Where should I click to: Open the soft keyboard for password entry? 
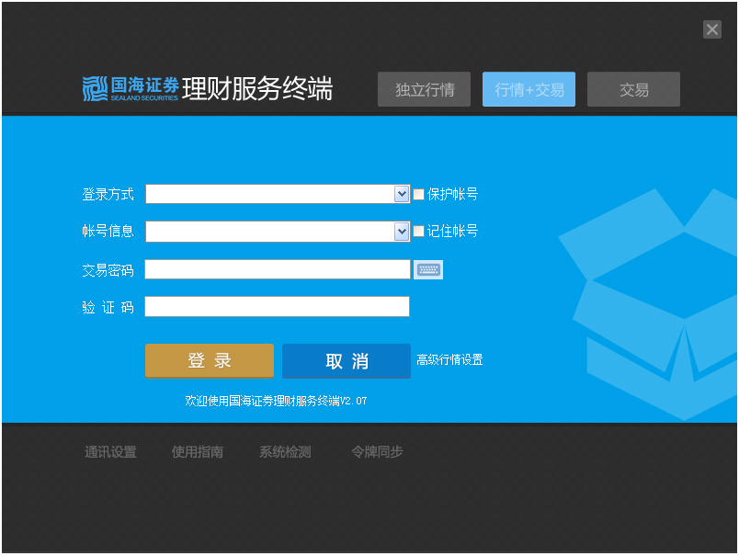(x=428, y=269)
